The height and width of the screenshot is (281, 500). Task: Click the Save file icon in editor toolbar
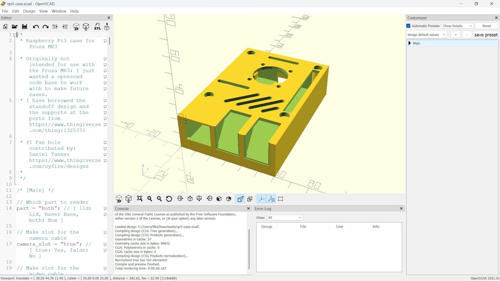tap(25, 27)
